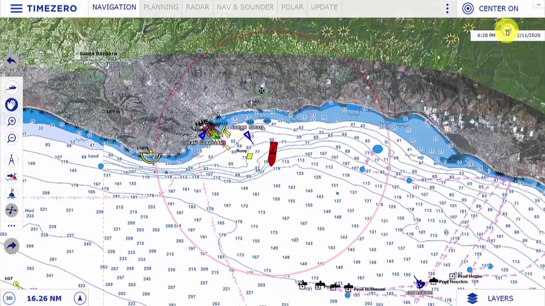Image resolution: width=545 pixels, height=306 pixels.
Task: Click the Ocean Guardian vessel label
Action: [x=203, y=143]
